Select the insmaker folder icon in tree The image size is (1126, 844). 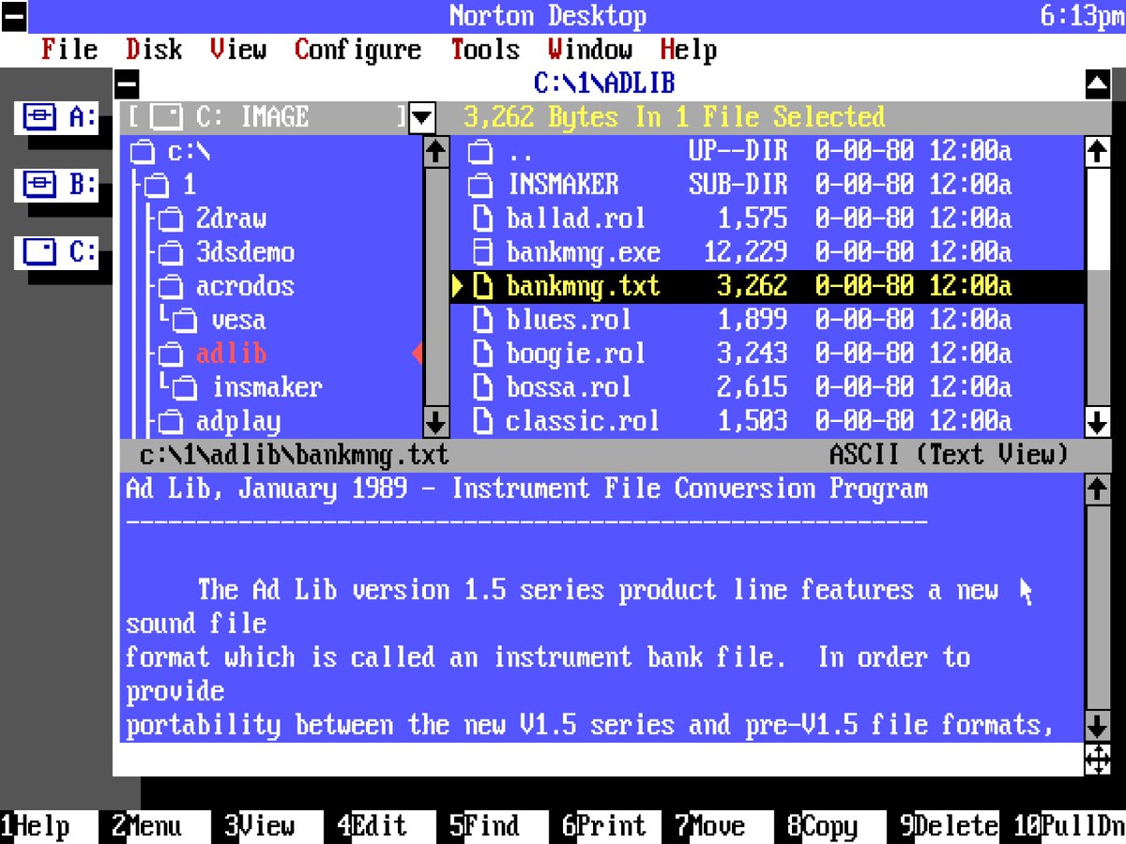coord(186,387)
